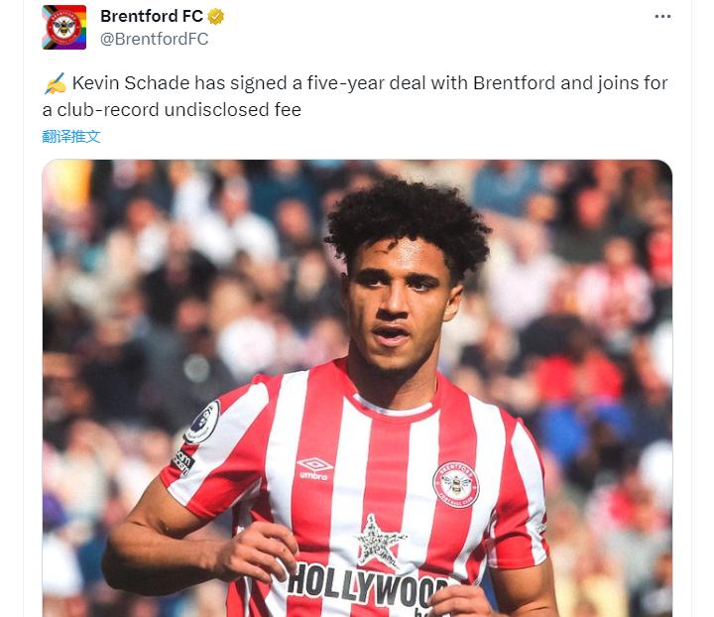Open the three-dot more options menu
Image resolution: width=714 pixels, height=617 pixels.
coord(662,17)
